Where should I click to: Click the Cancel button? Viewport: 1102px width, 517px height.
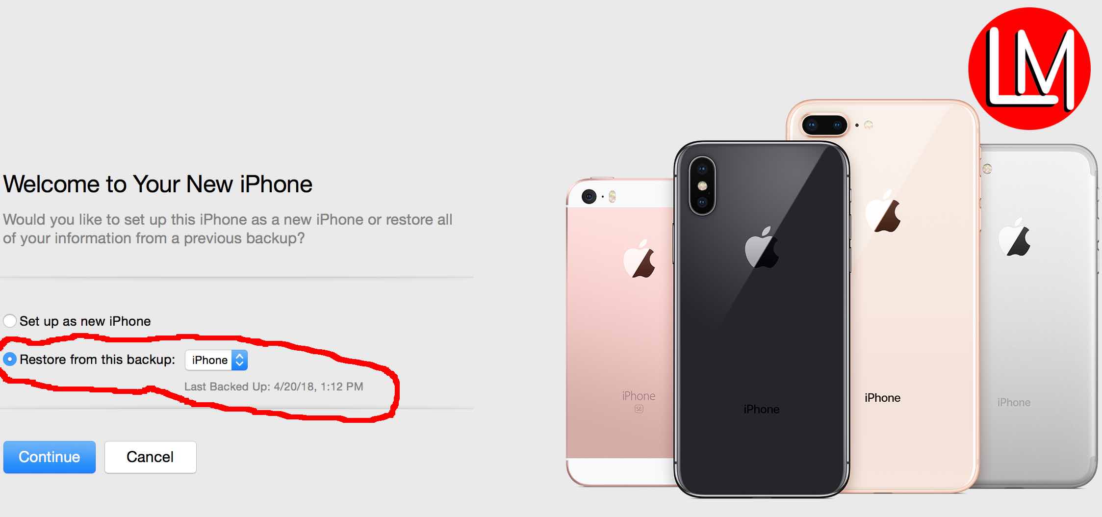151,457
